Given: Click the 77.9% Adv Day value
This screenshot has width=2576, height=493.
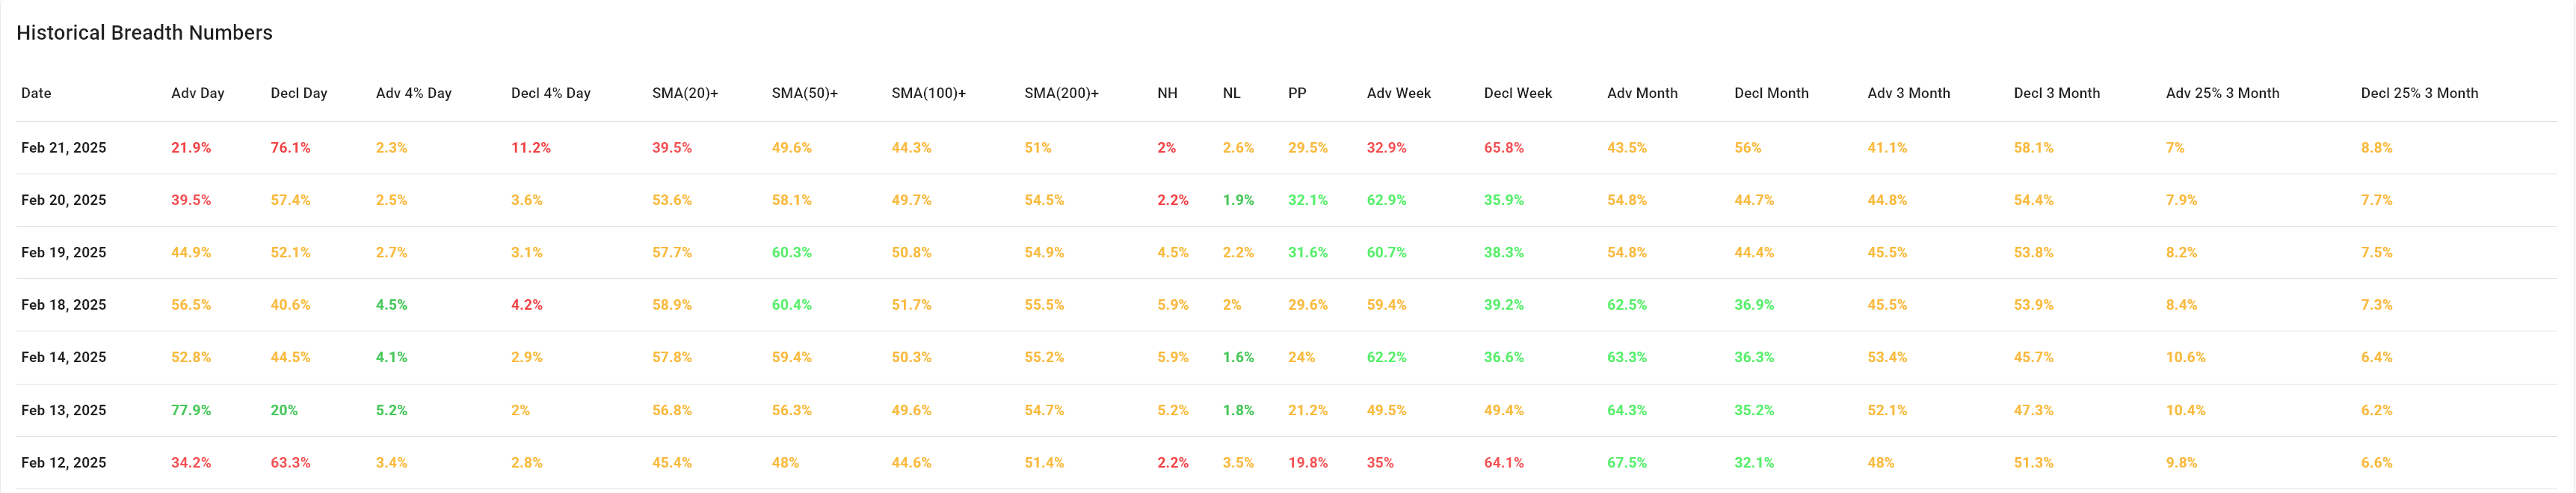Looking at the screenshot, I should (191, 410).
